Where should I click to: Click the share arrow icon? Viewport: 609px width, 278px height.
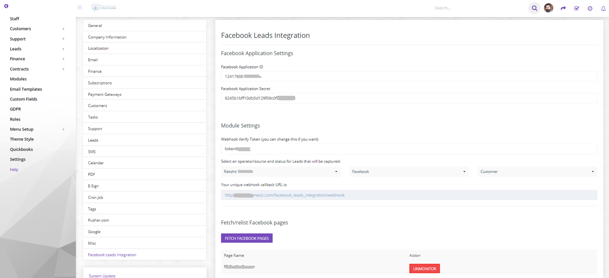(x=563, y=8)
